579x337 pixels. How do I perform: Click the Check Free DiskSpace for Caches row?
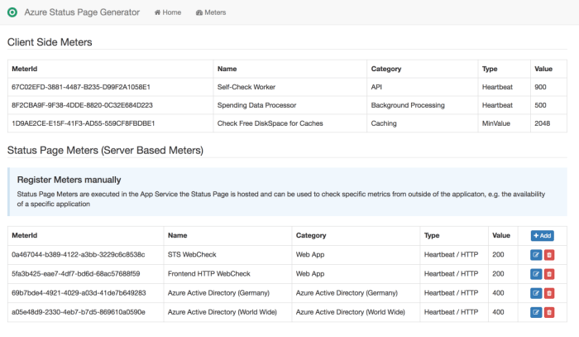click(270, 124)
